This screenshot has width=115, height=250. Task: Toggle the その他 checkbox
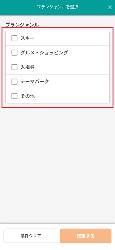(14, 96)
